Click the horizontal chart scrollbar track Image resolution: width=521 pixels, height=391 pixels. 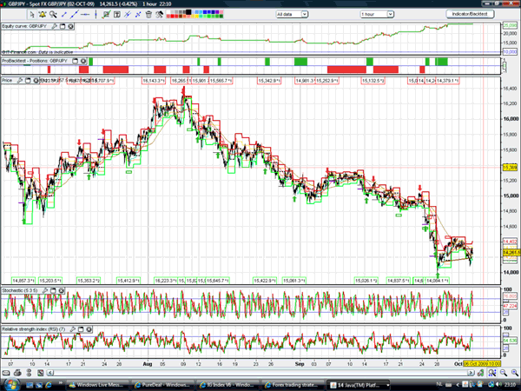(260, 373)
